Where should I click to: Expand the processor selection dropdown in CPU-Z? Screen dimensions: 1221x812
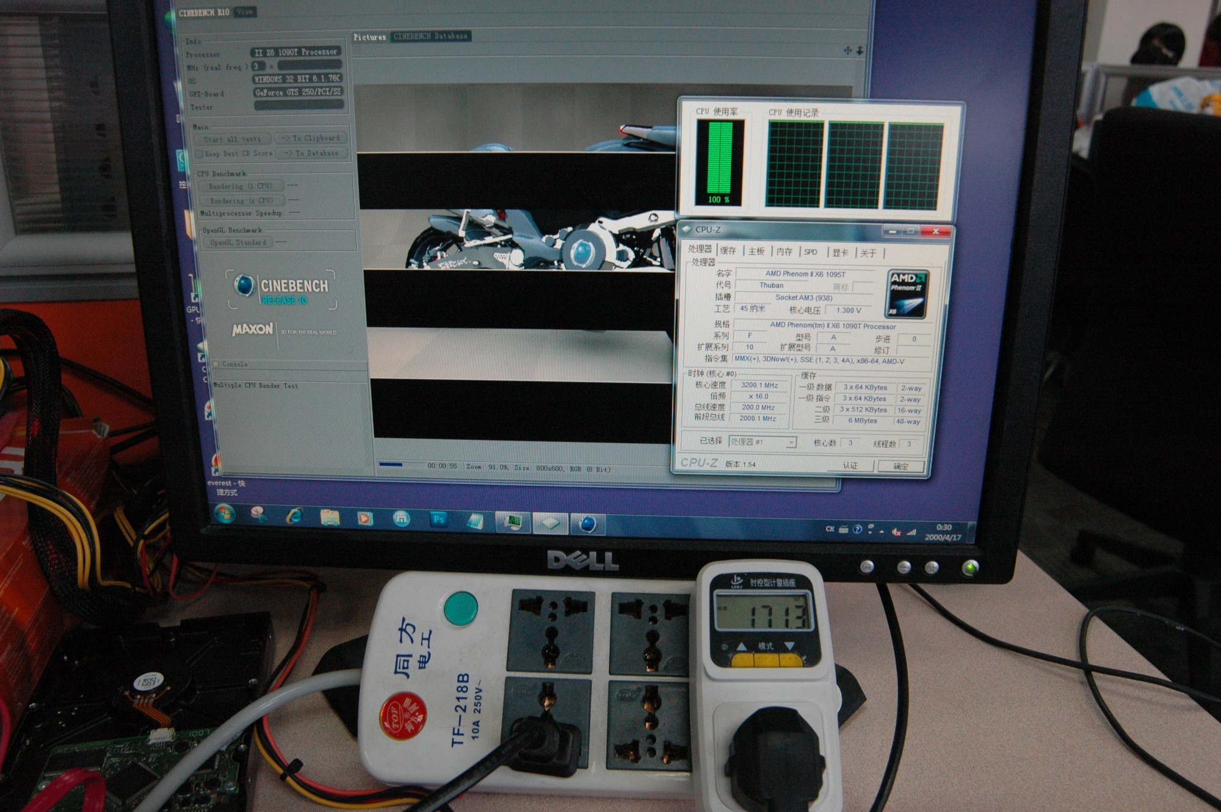pyautogui.click(x=791, y=442)
